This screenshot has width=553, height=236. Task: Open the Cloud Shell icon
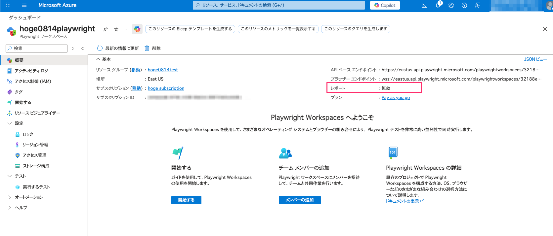(425, 5)
